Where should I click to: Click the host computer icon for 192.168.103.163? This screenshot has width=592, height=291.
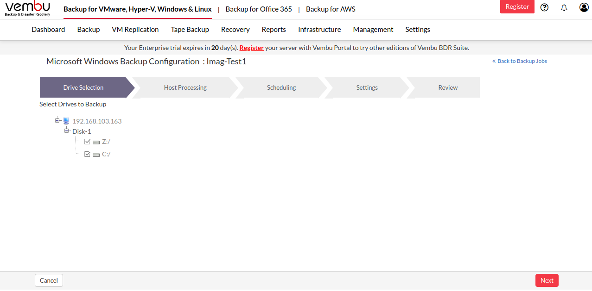pos(66,121)
